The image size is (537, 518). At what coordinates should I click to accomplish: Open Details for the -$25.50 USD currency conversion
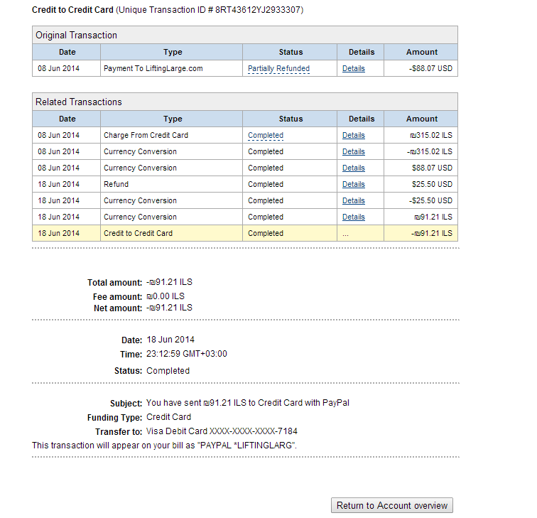click(354, 201)
